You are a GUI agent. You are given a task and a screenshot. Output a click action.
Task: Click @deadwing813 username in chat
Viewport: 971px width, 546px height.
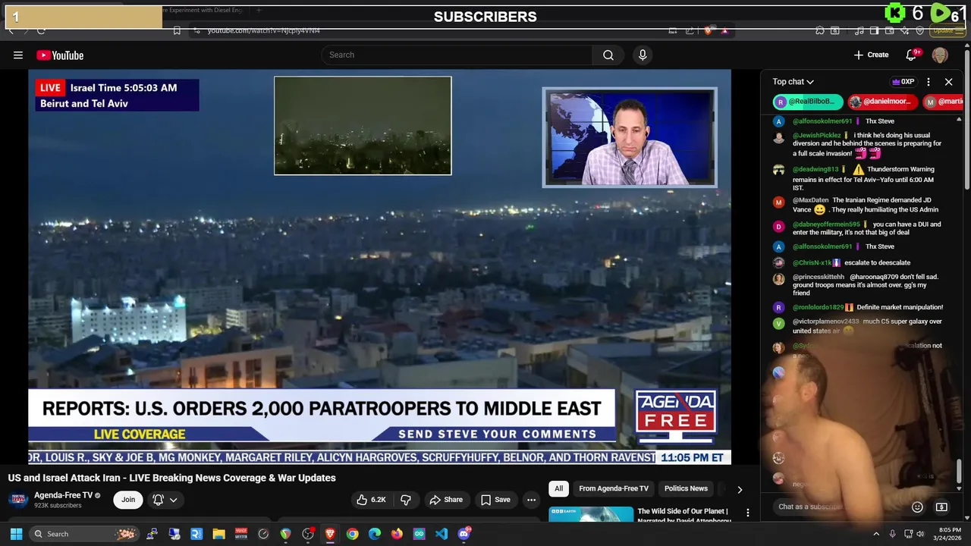coord(815,170)
